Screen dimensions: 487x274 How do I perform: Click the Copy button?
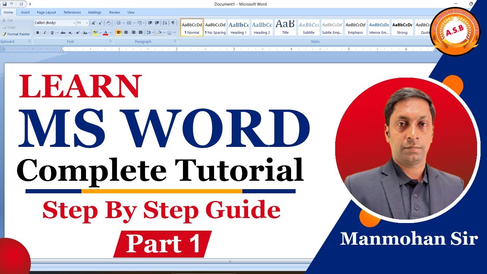tap(9, 27)
